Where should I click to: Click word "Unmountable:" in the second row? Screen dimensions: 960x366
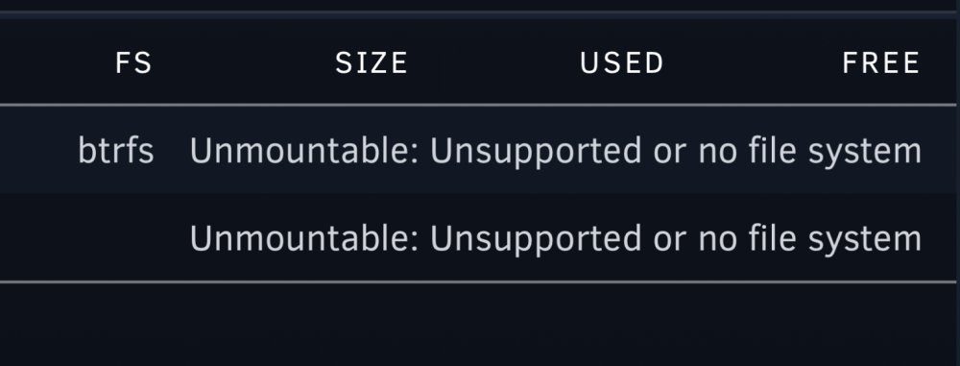[305, 238]
